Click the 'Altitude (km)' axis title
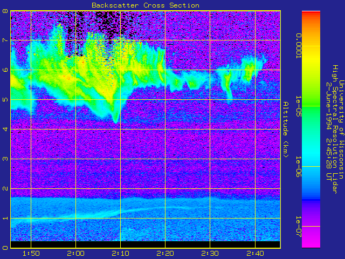This screenshot has height=259, width=345. pyautogui.click(x=286, y=129)
